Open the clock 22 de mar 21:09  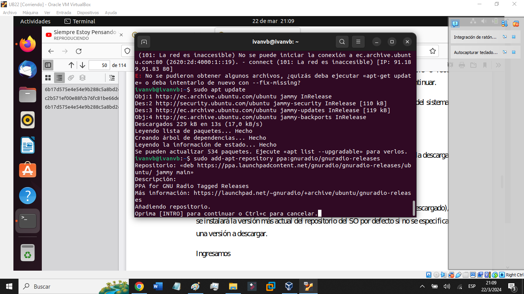(x=273, y=21)
